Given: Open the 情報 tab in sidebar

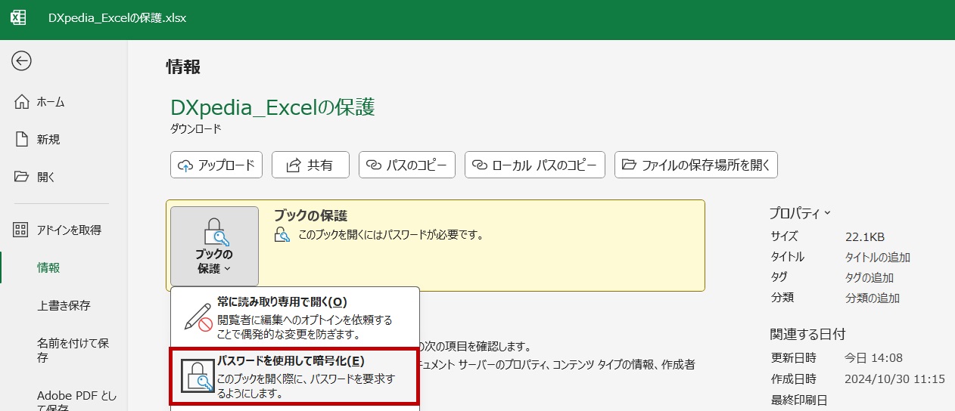Looking at the screenshot, I should (x=48, y=267).
